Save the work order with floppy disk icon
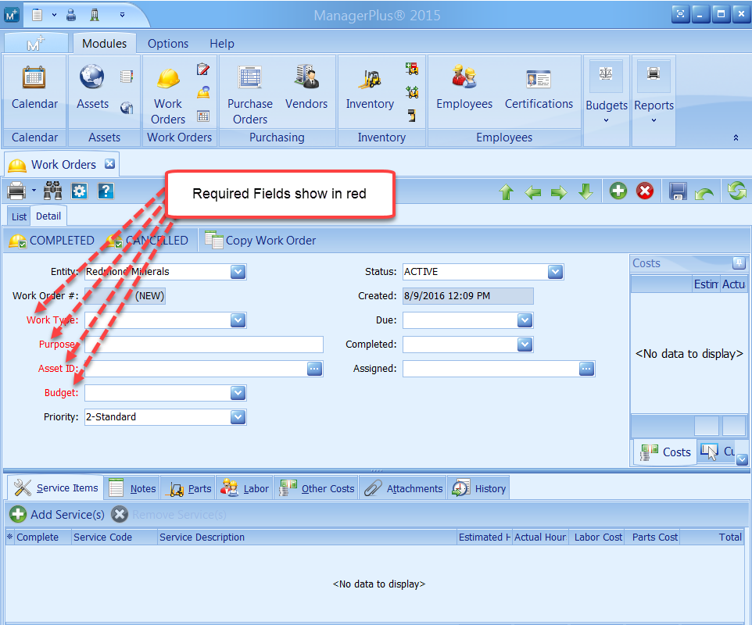 click(x=678, y=191)
